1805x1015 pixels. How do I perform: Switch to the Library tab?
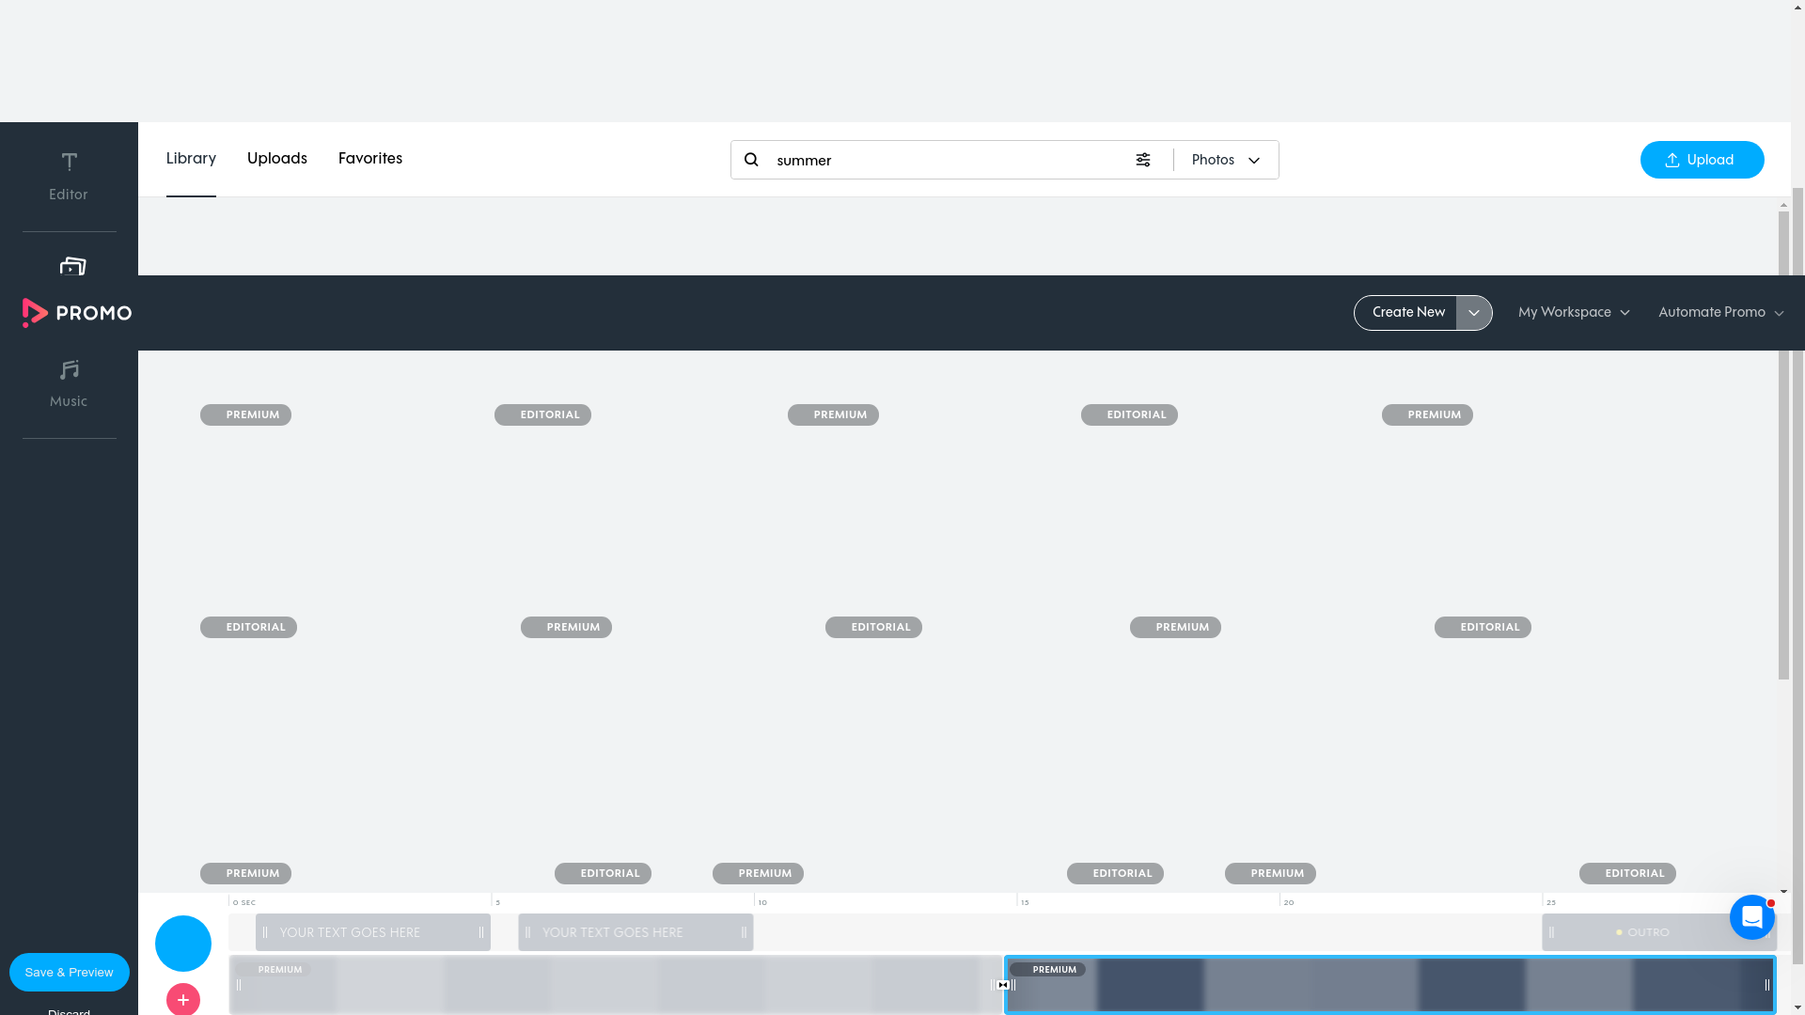(191, 159)
